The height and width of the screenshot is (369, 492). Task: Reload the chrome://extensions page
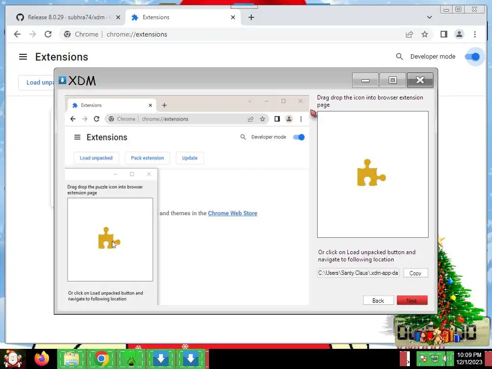pyautogui.click(x=48, y=34)
